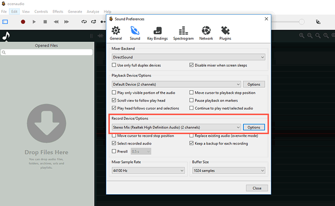This screenshot has width=335, height=206.
Task: Click Options next to Playback Device
Action: click(254, 84)
